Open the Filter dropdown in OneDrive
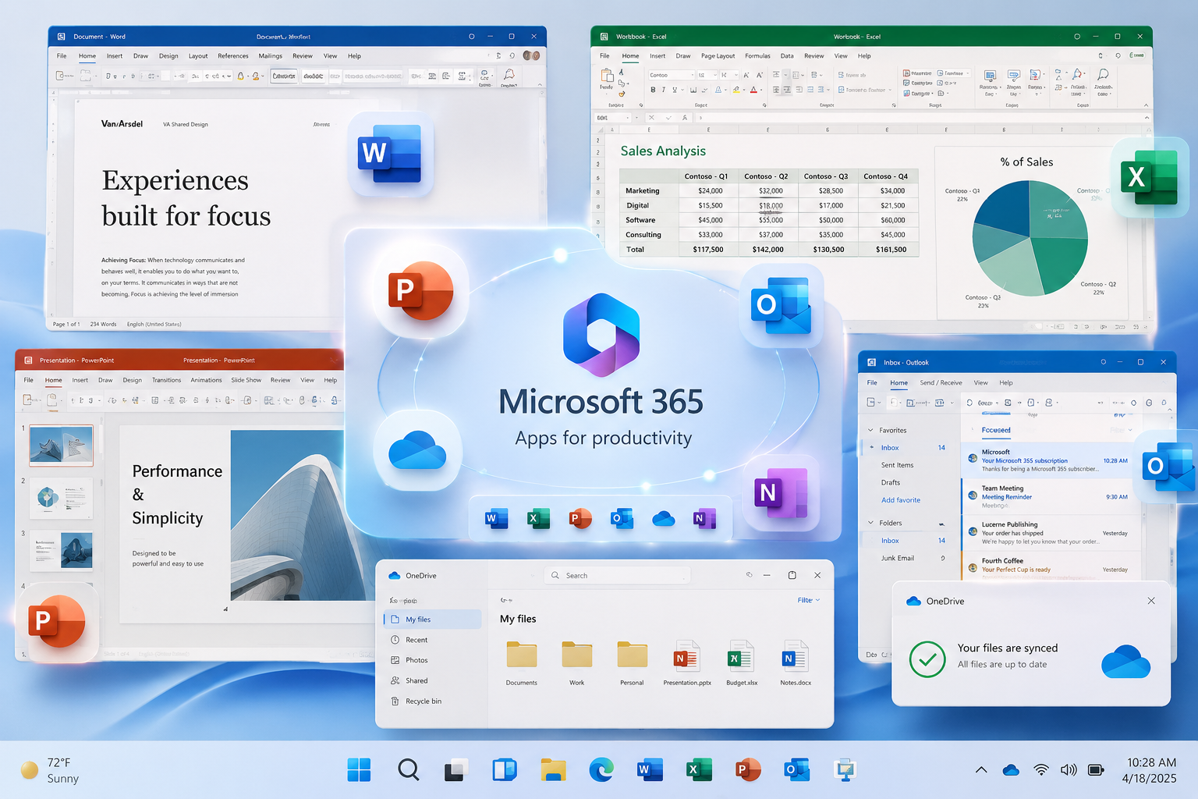The width and height of the screenshot is (1198, 799). pyautogui.click(x=809, y=600)
